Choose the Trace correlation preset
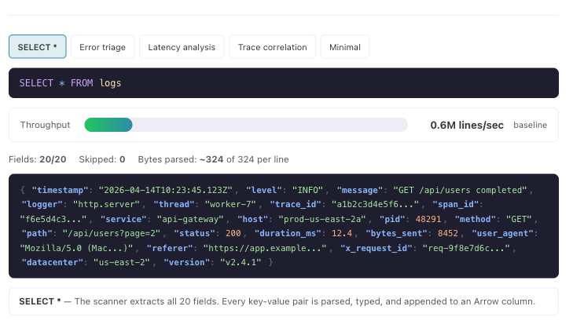Image resolution: width=573 pixels, height=328 pixels. 273,47
